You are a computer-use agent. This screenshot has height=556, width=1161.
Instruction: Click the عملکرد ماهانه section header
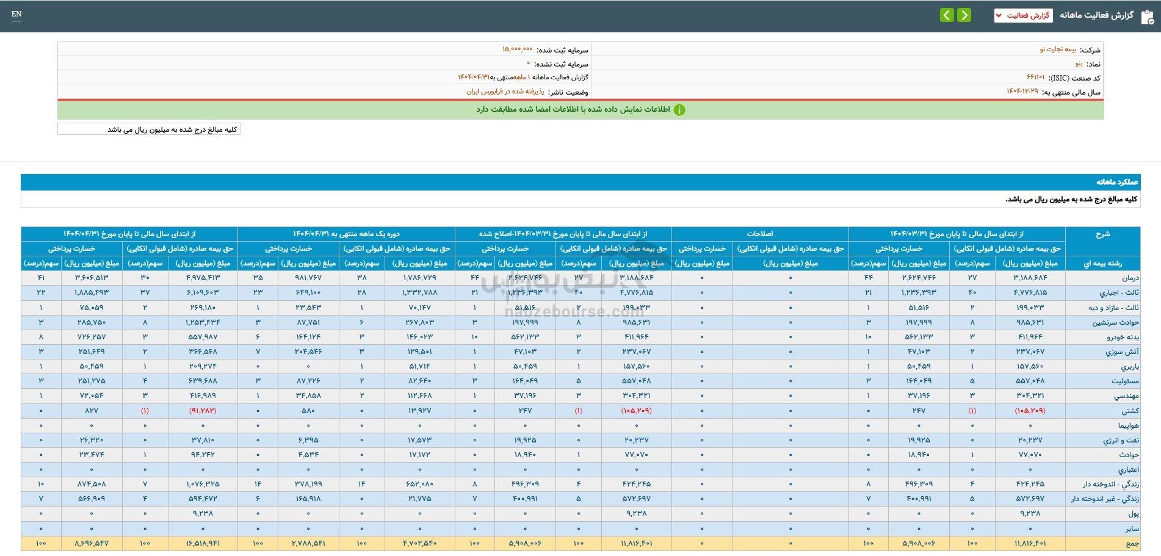coord(580,182)
